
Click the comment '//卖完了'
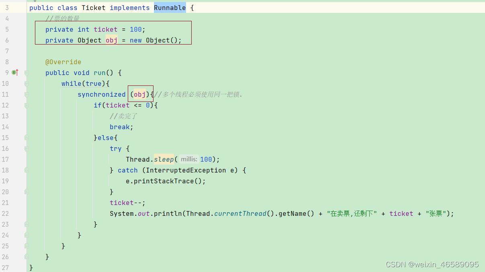(124, 116)
